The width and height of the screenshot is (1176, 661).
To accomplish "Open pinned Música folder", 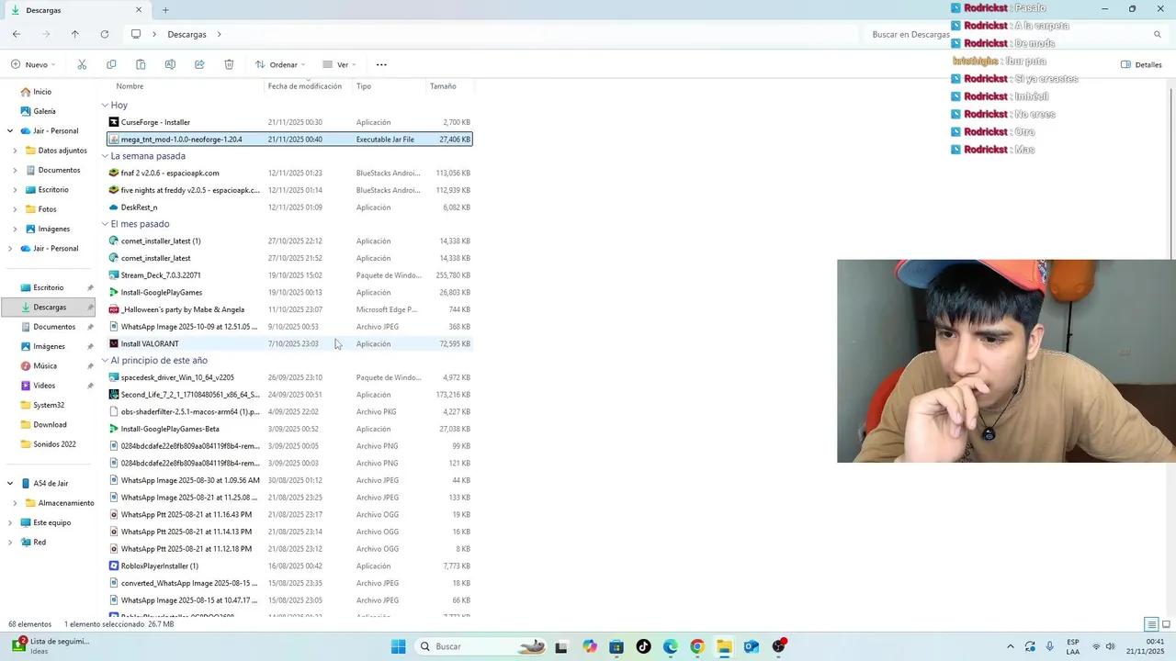I will 45,366.
